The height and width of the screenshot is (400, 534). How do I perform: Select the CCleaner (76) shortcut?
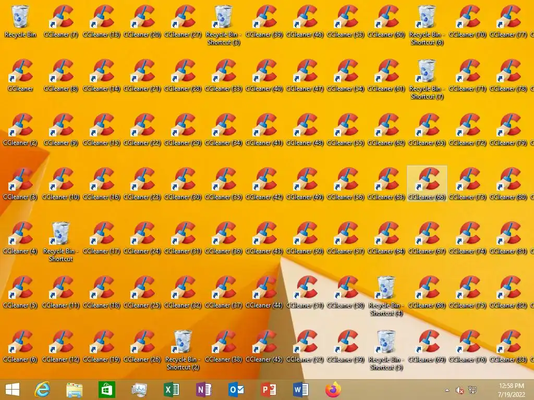tap(468, 346)
